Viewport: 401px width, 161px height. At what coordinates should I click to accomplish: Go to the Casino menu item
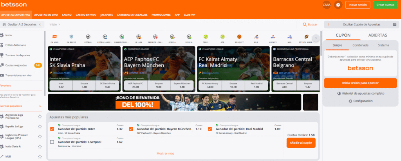pos(67,15)
